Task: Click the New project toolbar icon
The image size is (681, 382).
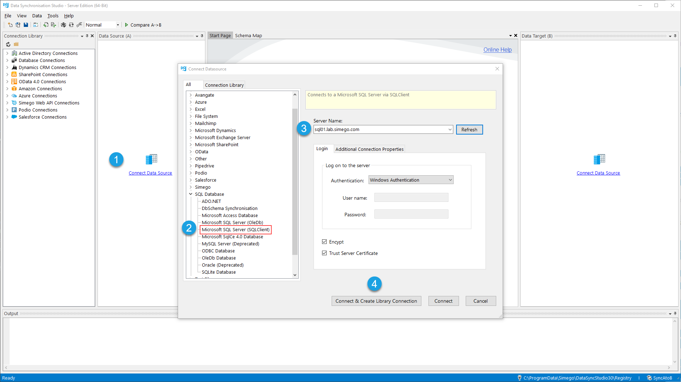Action: coord(10,25)
